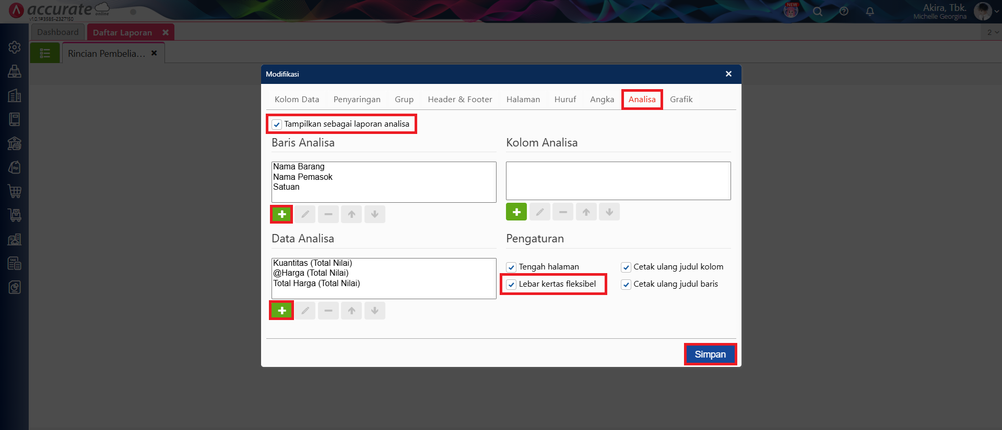
Task: Open the help question mark icon
Action: 844,11
